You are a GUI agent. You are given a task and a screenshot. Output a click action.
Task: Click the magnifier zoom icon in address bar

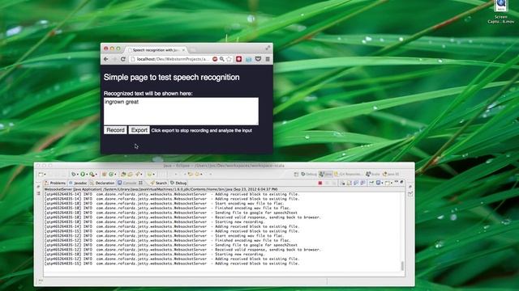point(221,59)
